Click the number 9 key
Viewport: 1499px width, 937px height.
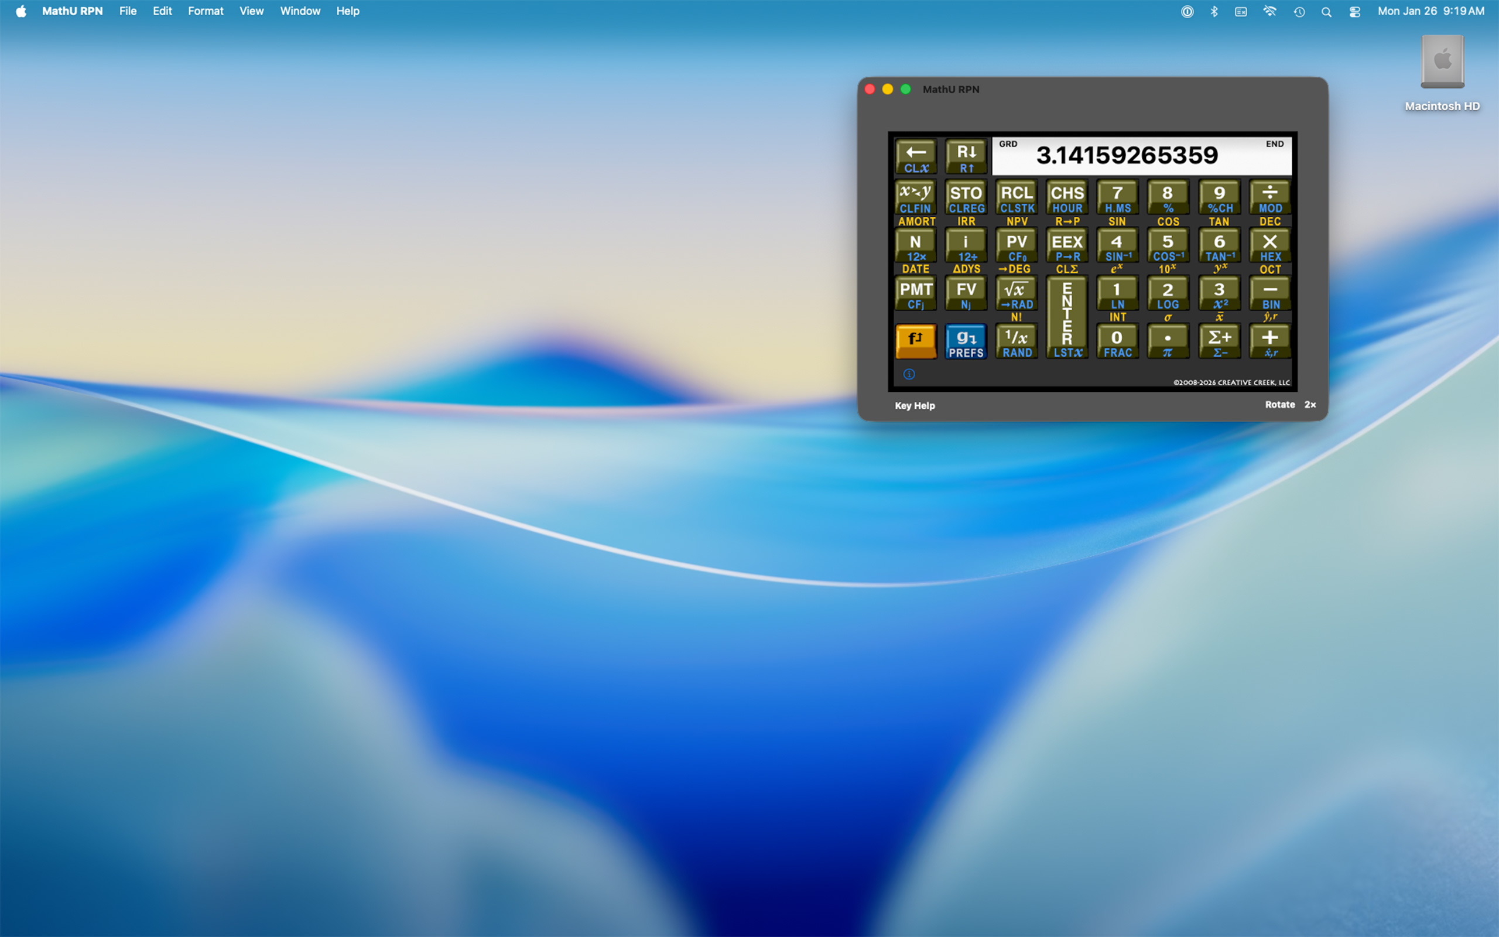tap(1219, 198)
